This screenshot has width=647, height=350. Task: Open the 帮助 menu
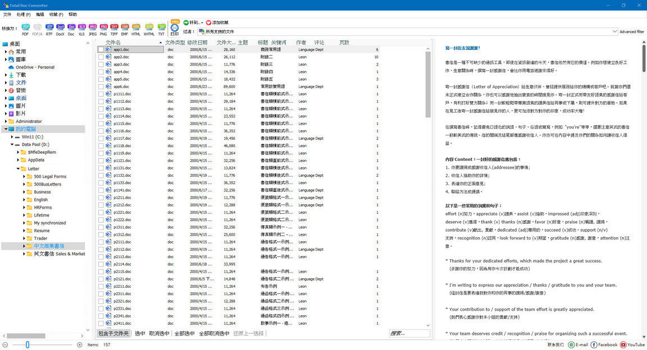[71, 15]
